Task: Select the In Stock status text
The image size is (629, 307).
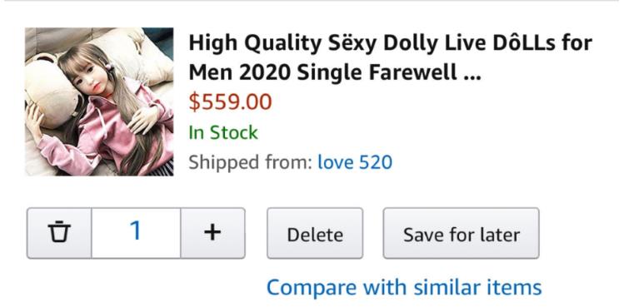Action: tap(223, 132)
